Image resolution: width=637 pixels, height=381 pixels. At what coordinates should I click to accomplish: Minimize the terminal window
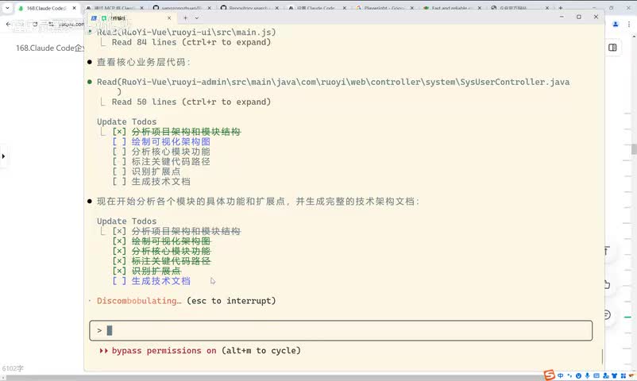[x=562, y=17]
